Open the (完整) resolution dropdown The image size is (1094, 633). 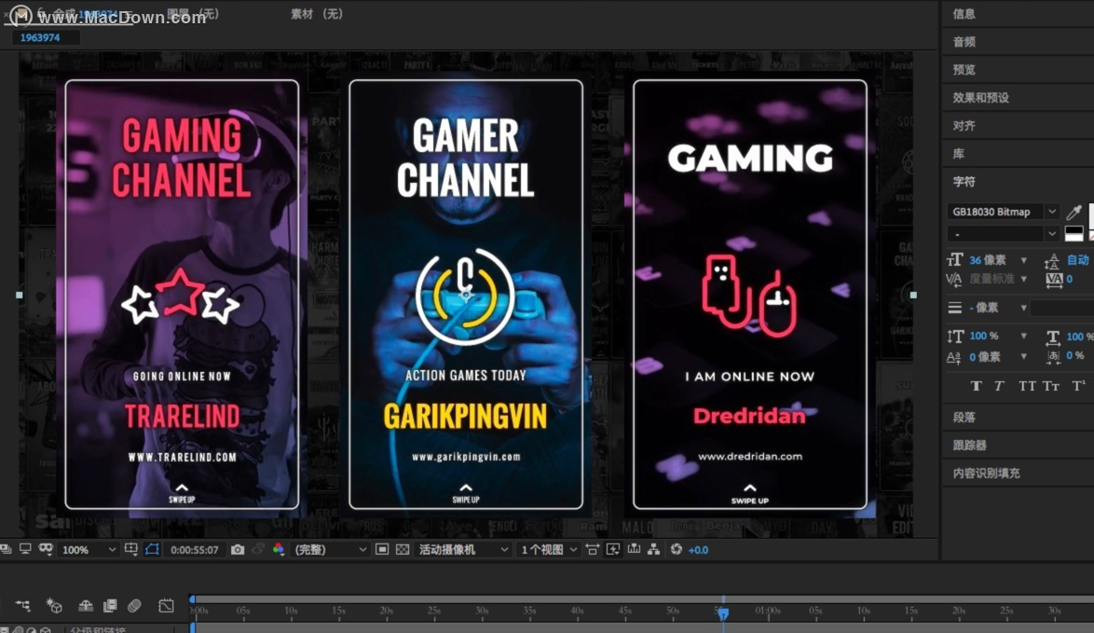point(330,550)
